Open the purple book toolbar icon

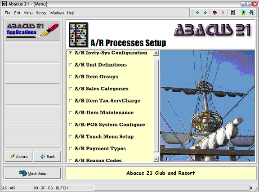pyautogui.click(x=214, y=13)
